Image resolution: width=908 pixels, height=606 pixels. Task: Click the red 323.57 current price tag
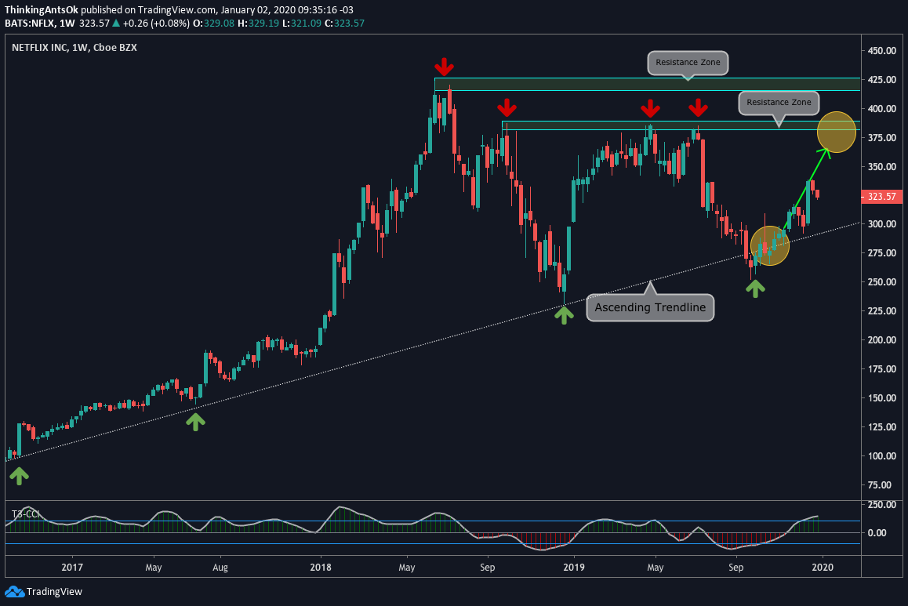coord(881,197)
